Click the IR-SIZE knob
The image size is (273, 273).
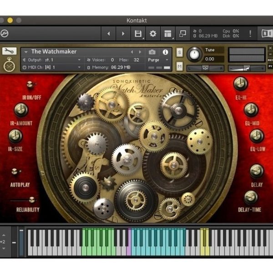tap(15, 136)
